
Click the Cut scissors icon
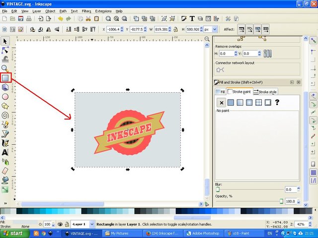click(88, 19)
